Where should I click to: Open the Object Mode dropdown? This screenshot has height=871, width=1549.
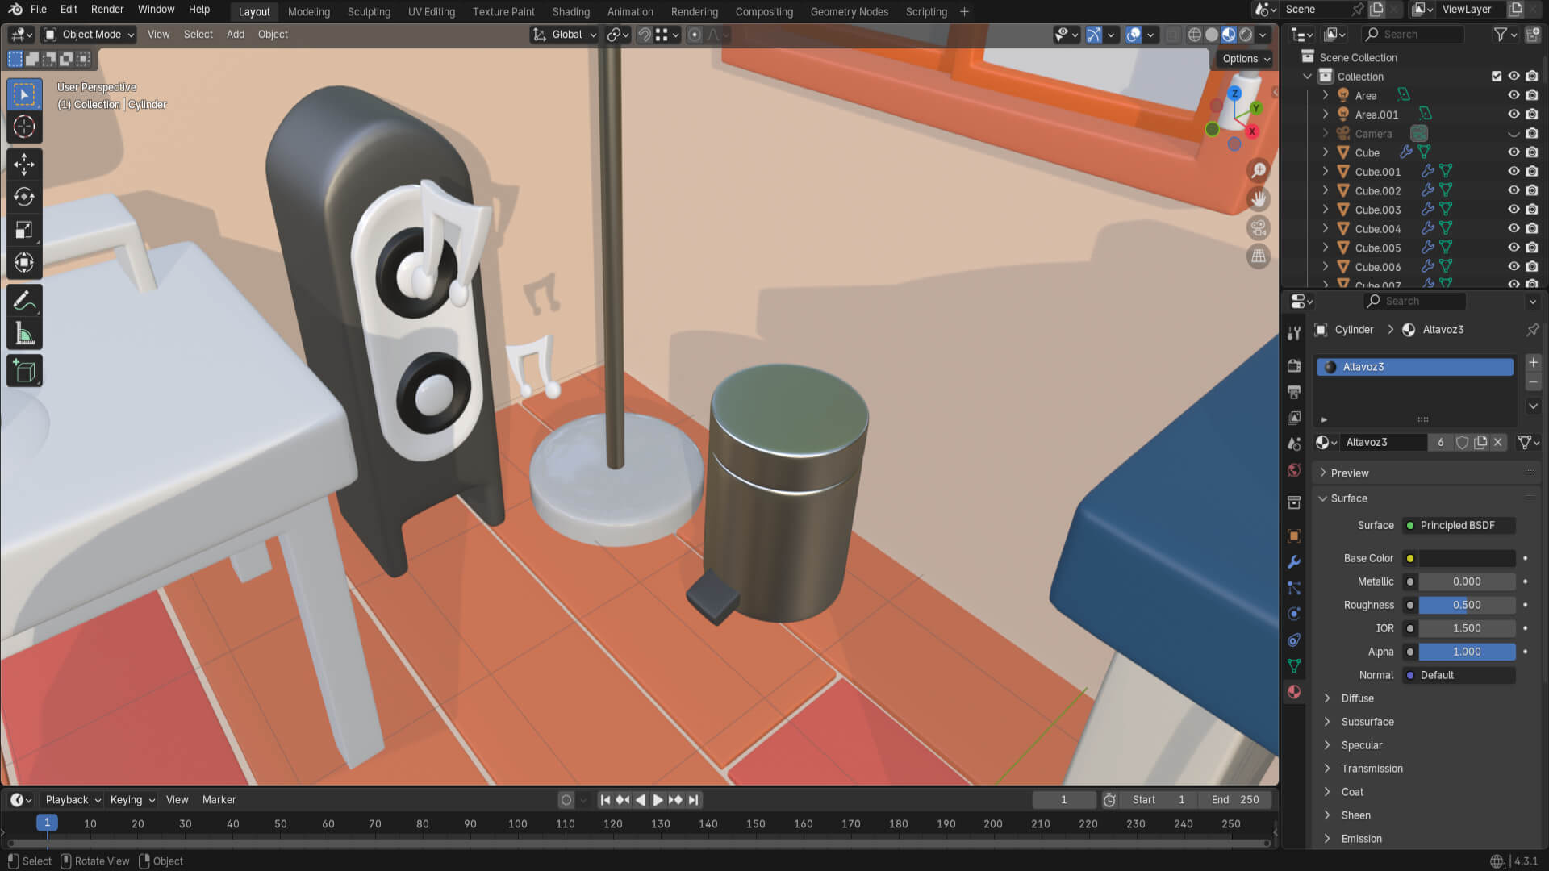[90, 35]
